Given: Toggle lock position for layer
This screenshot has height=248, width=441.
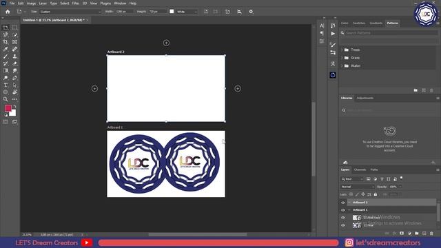Looking at the screenshot, I should point(363,194).
